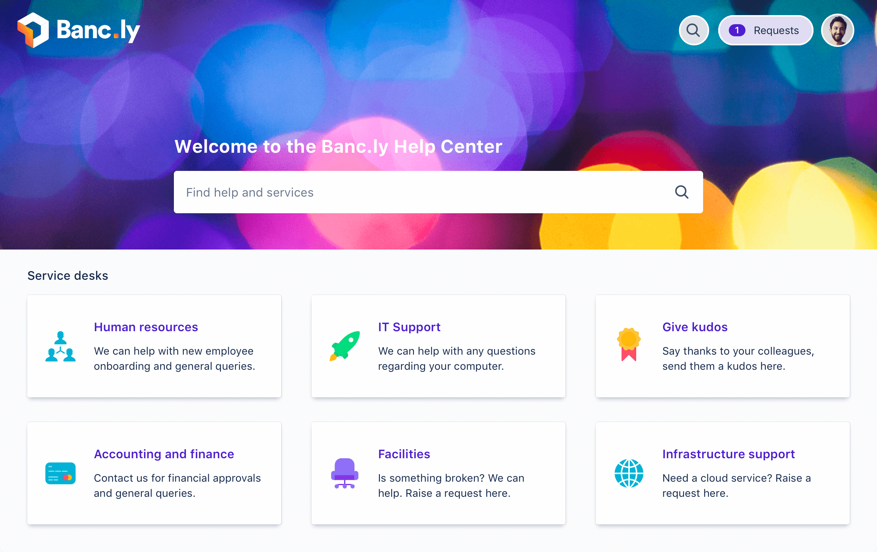Click the Human resources people icon

tap(60, 346)
